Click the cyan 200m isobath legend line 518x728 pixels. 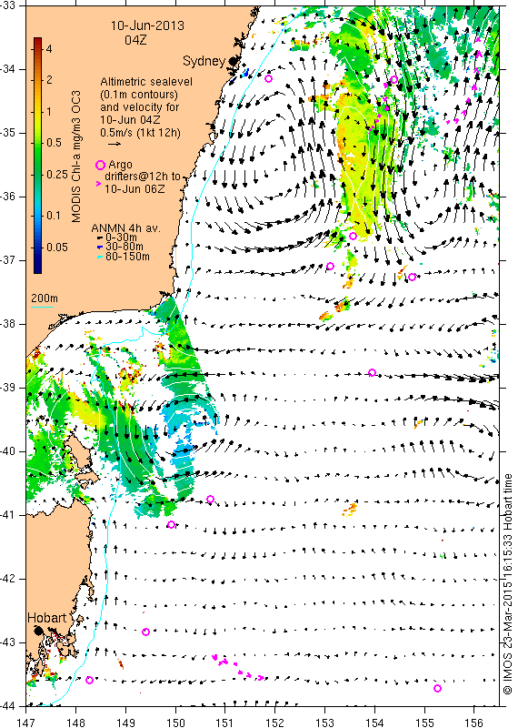42,307
